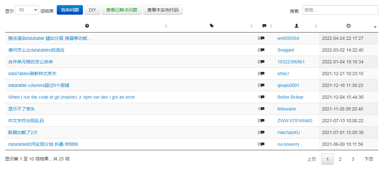
Task: Open user profile qiuqiu0001
Action: click(288, 85)
